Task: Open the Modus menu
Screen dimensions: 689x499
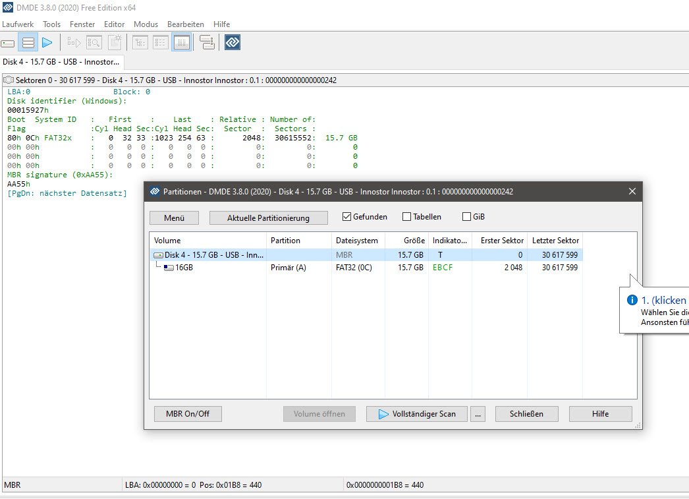Action: coord(146,24)
